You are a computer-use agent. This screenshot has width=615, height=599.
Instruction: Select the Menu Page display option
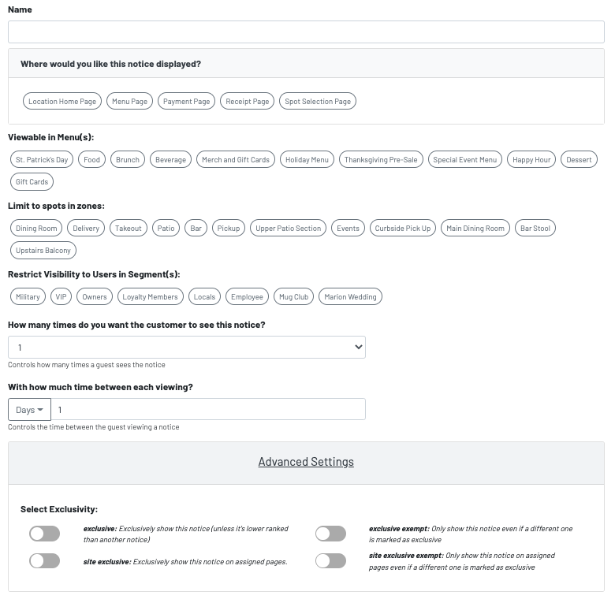(129, 101)
